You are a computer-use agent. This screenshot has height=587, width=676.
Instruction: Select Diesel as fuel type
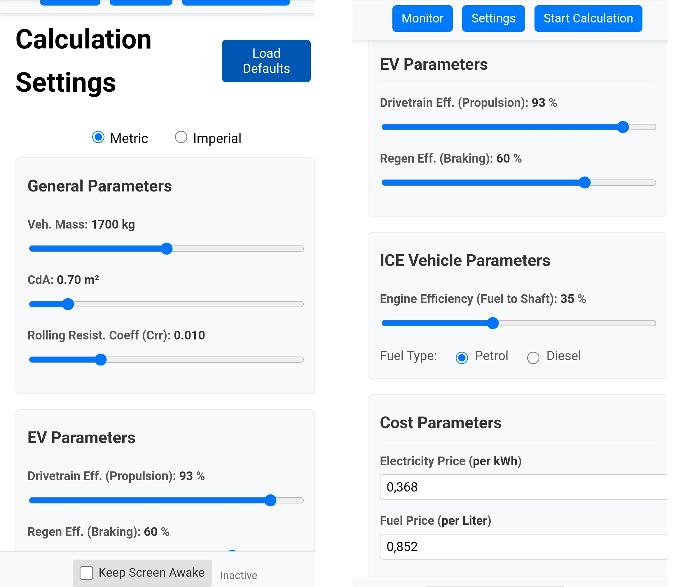point(533,358)
